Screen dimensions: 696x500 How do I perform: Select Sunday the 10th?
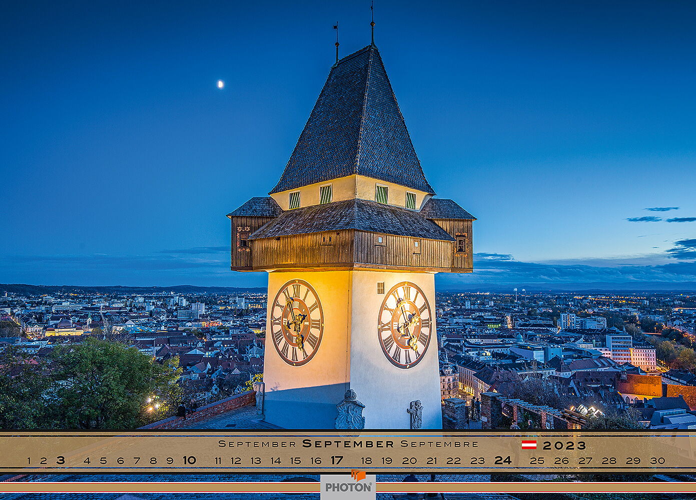189,460
